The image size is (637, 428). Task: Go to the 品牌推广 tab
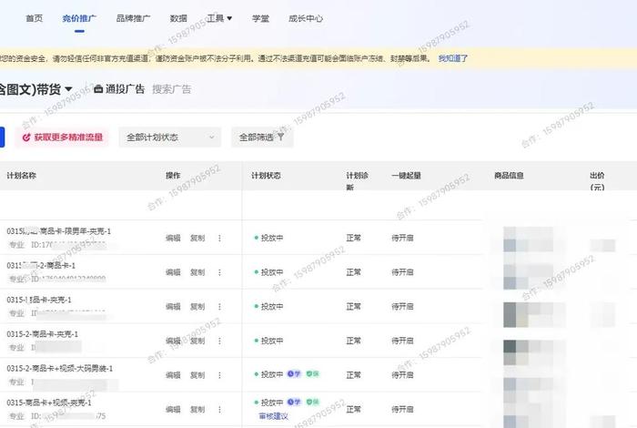[x=133, y=18]
